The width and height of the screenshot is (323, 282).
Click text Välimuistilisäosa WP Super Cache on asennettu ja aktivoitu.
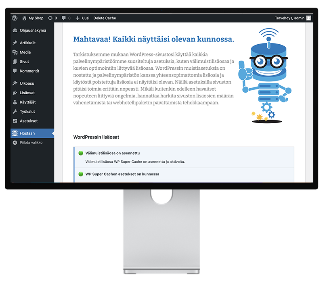click(135, 162)
